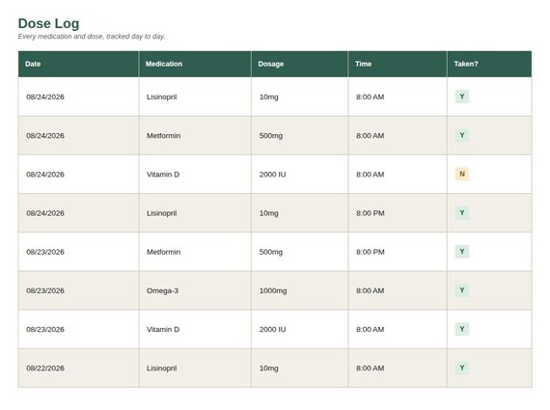The height and width of the screenshot is (410, 550).
Task: Click the Y badge for 08/23 Metformin row
Action: tap(462, 252)
